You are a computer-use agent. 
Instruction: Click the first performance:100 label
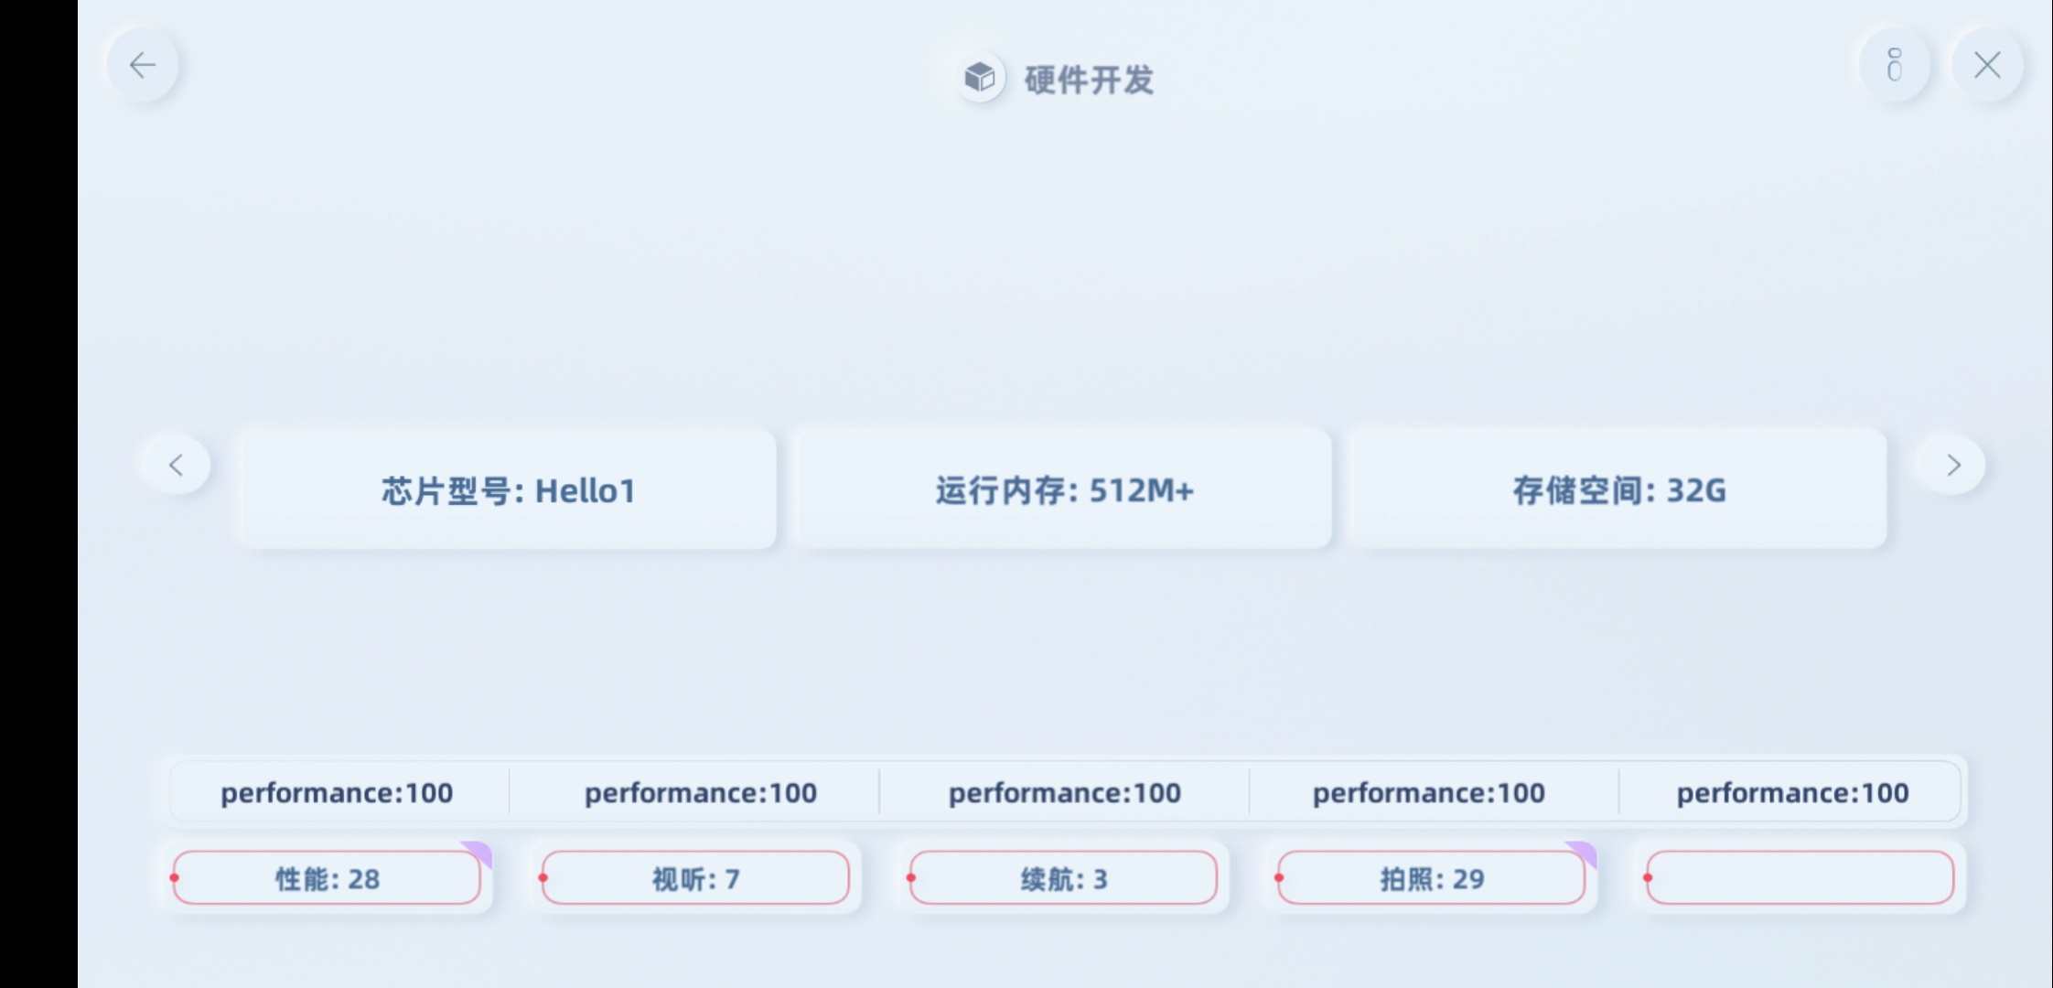click(x=337, y=792)
